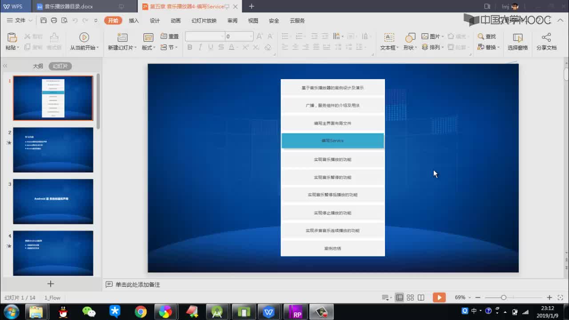Open the 云服务 ribbon tab
Viewport: 569px width, 320px height.
[x=297, y=20]
